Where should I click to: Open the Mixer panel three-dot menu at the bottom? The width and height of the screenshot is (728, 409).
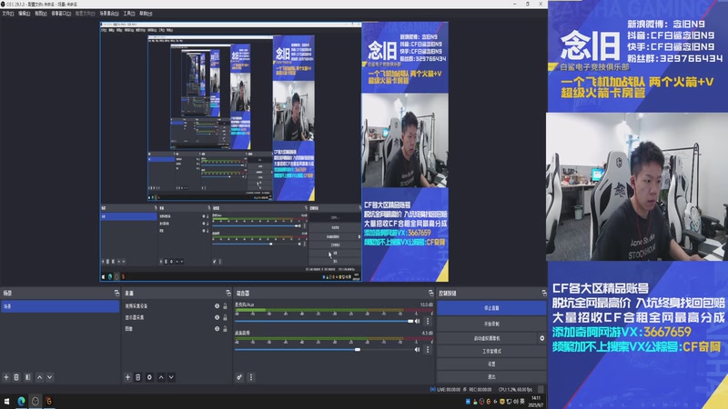click(x=251, y=377)
